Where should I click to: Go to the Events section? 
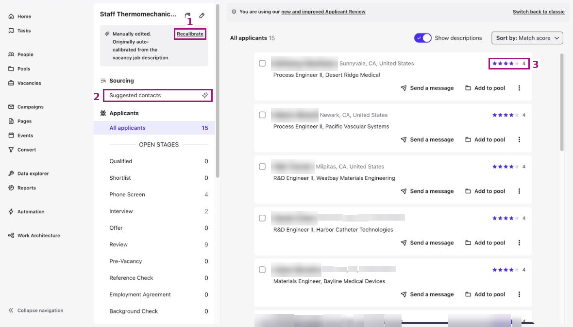point(21,136)
